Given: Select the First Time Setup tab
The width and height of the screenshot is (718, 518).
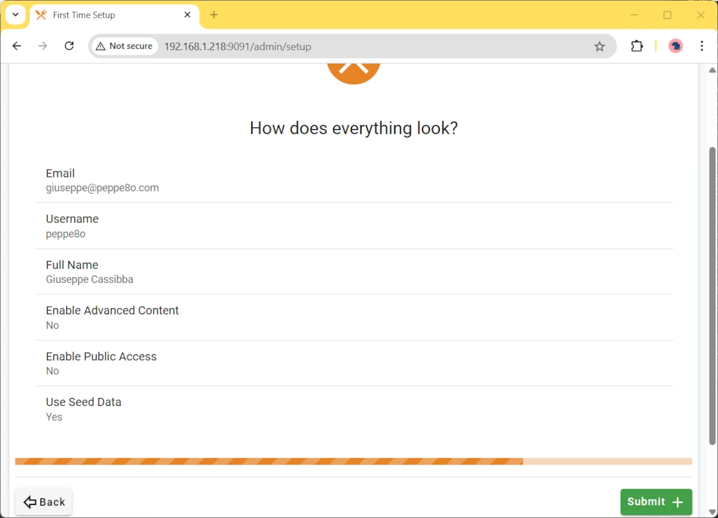Looking at the screenshot, I should pyautogui.click(x=114, y=15).
